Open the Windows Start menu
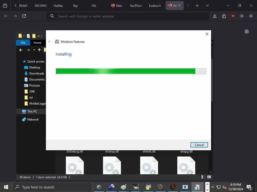Viewport: 257px width, 192px height. (x=6, y=187)
